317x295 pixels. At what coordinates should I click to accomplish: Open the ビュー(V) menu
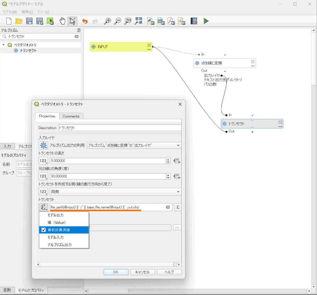43,12
